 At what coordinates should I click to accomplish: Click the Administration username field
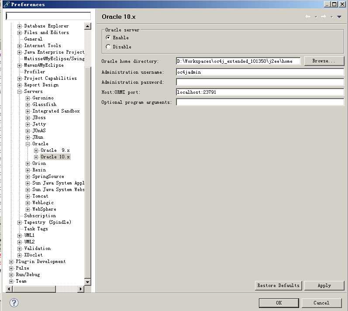260,72
